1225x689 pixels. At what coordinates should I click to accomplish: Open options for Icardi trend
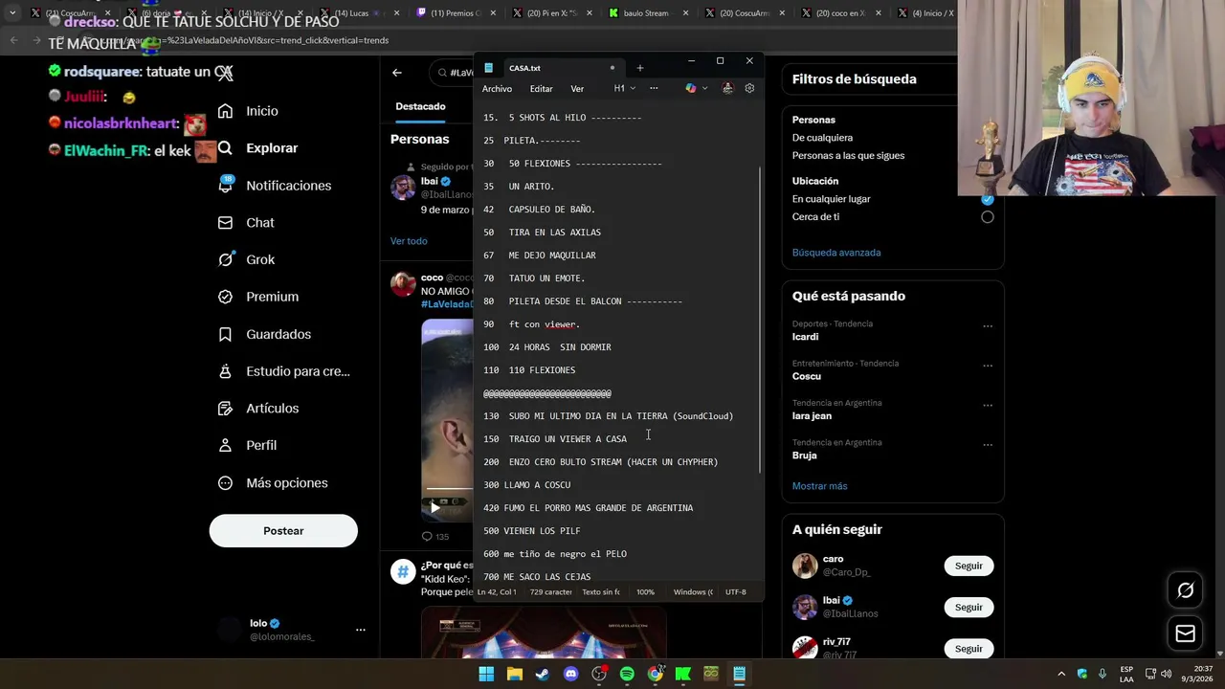click(988, 326)
